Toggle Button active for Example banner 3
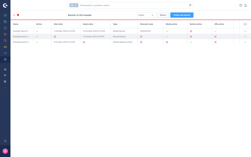This screenshot has width=251, height=157. point(191,42)
